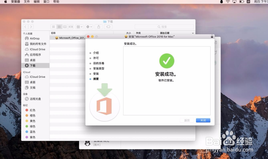Click the 许可 step in installer
This screenshot has width=268, height=159.
point(96,58)
